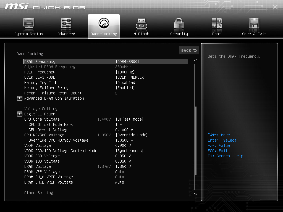Click the settings list scrollbar thumb

coord(196,141)
